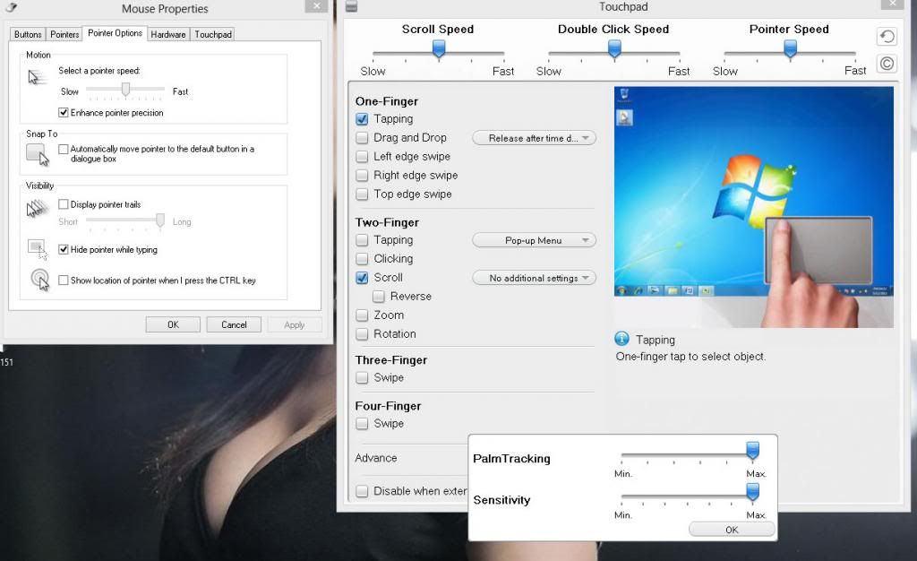Enable Right edge swipe

click(362, 176)
